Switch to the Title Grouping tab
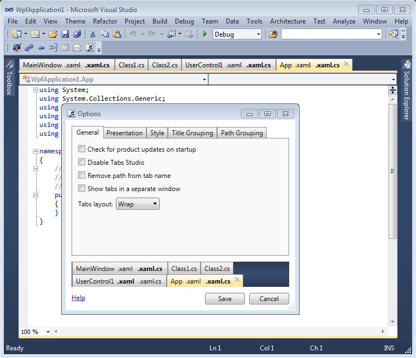 [192, 132]
